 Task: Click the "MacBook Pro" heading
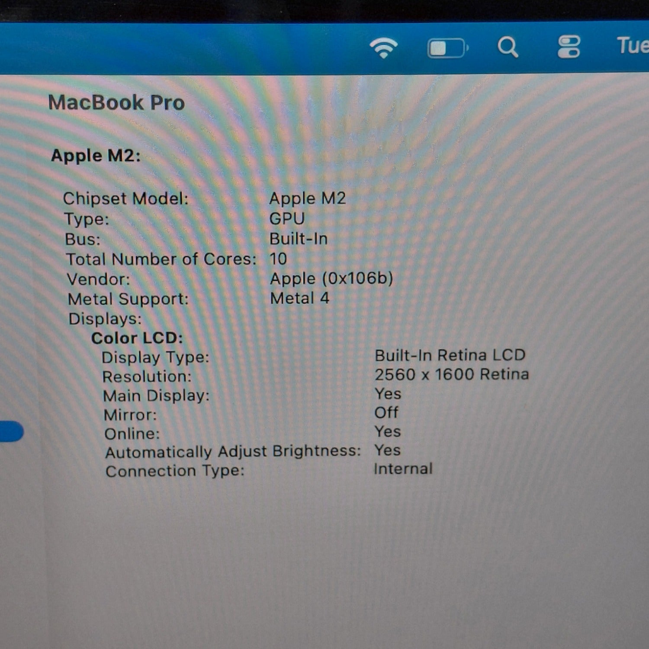pyautogui.click(x=116, y=103)
